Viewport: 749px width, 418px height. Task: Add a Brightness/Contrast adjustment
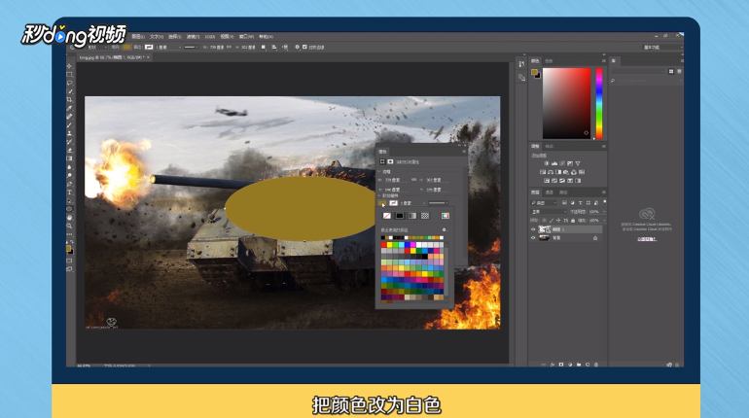[546, 163]
